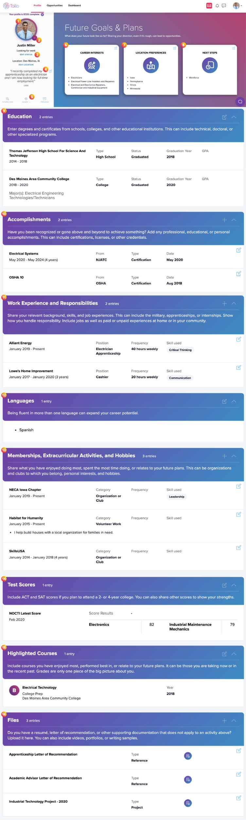246x820 pixels.
Task: Edit the Alliant Energy work entry
Action: click(238, 339)
